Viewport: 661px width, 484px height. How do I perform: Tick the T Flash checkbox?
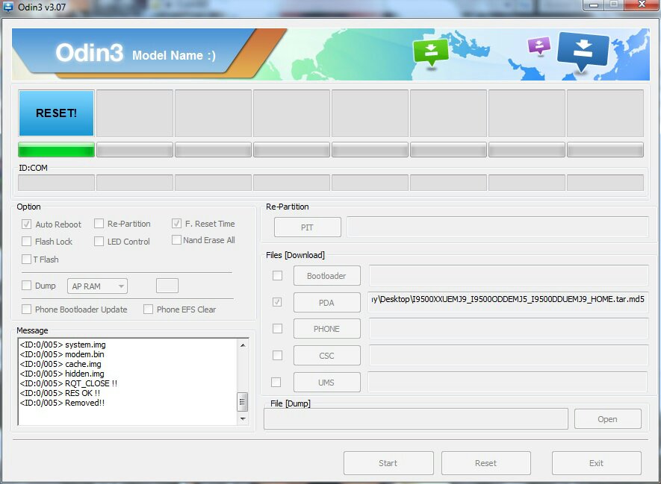click(27, 260)
